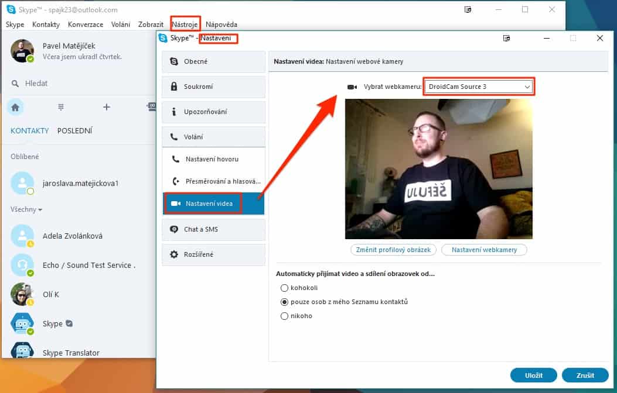The width and height of the screenshot is (617, 393).
Task: Open the dial pad icon
Action: pos(60,107)
